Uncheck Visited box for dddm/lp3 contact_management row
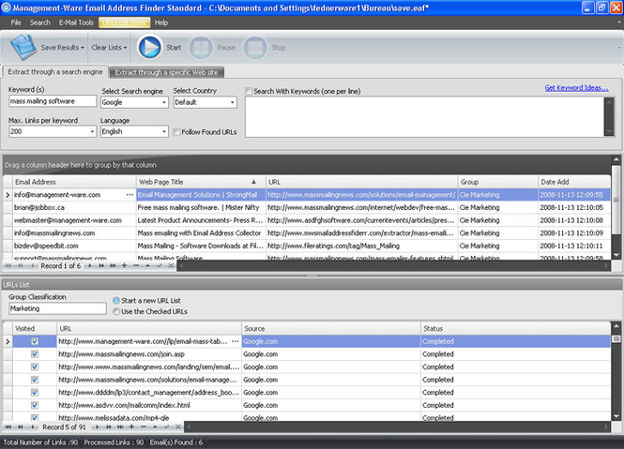This screenshot has height=449, width=624. tap(35, 392)
